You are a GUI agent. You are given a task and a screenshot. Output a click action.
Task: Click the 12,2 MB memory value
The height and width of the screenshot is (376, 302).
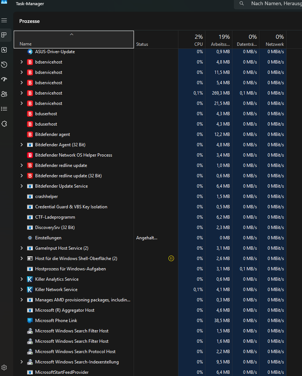[x=222, y=134]
